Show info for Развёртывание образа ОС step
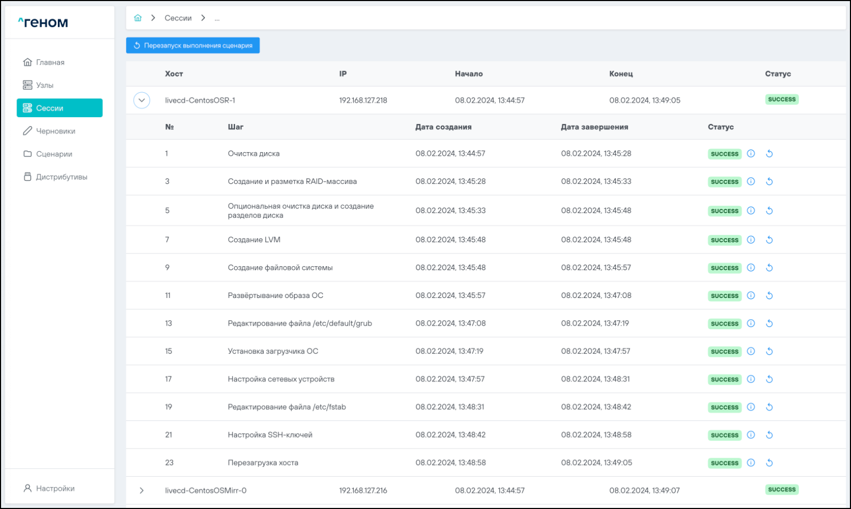The height and width of the screenshot is (509, 851). tap(751, 296)
